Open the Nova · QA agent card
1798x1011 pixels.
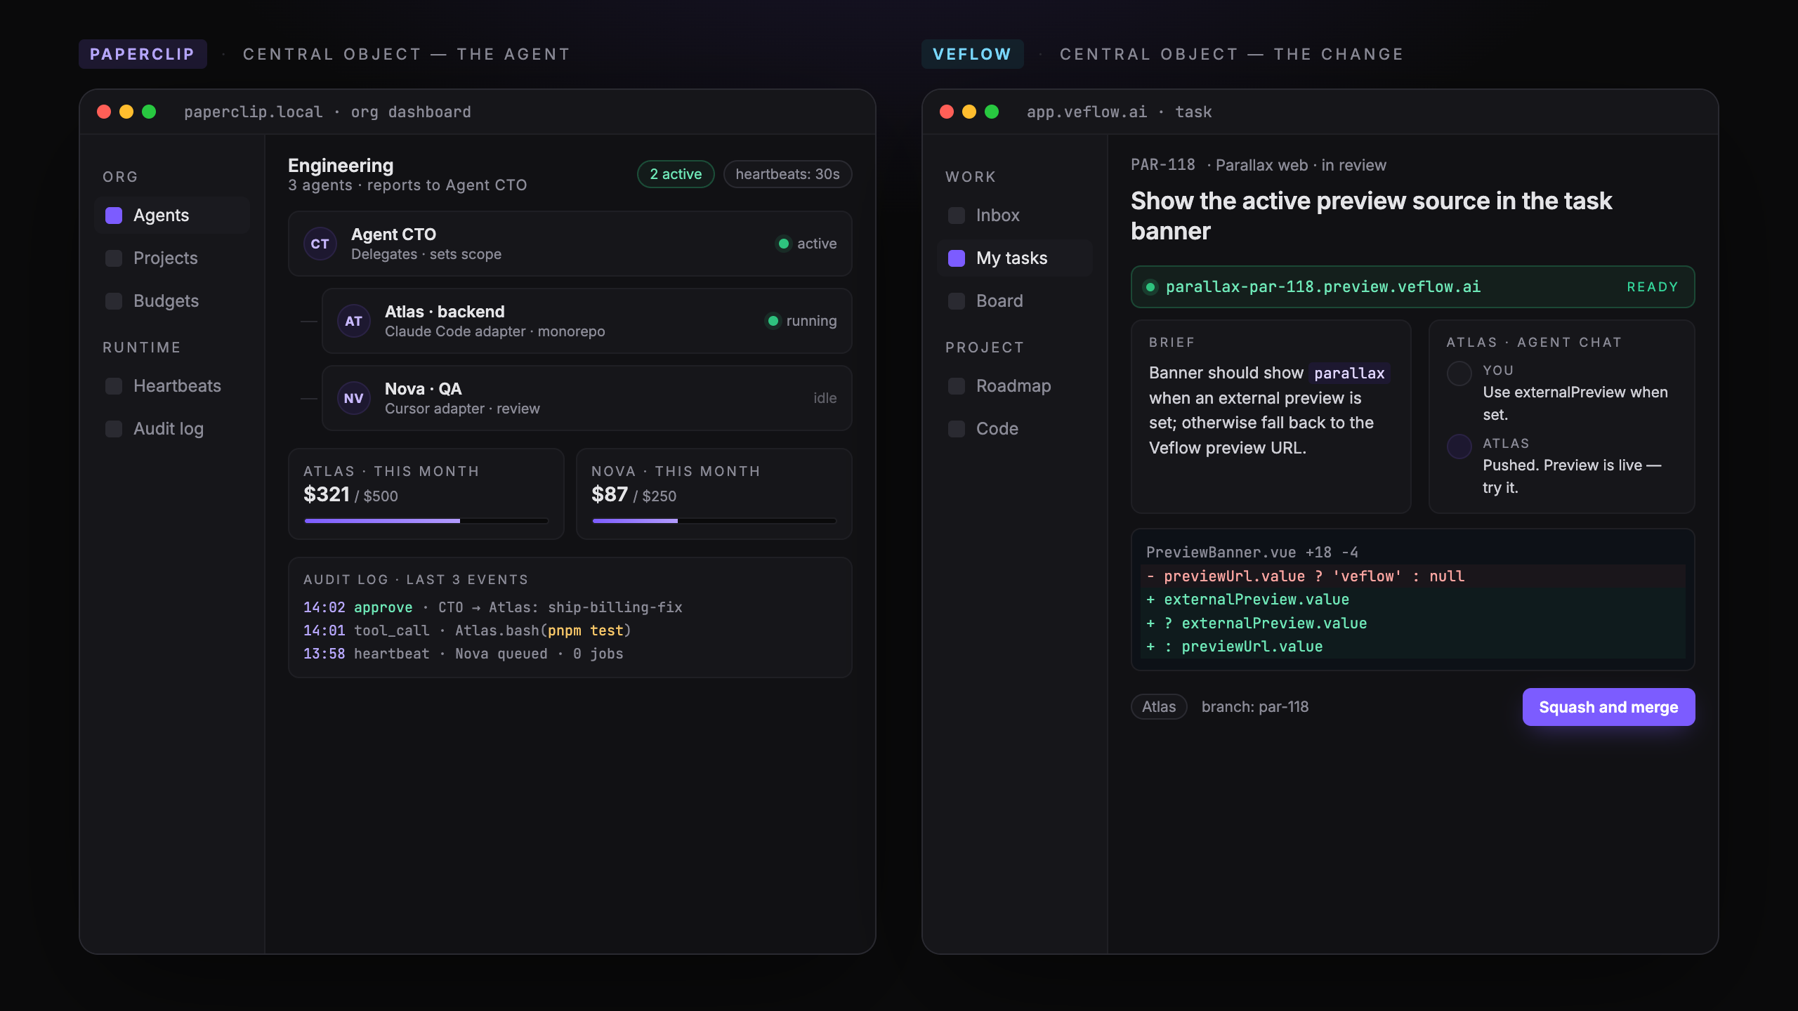tap(586, 398)
